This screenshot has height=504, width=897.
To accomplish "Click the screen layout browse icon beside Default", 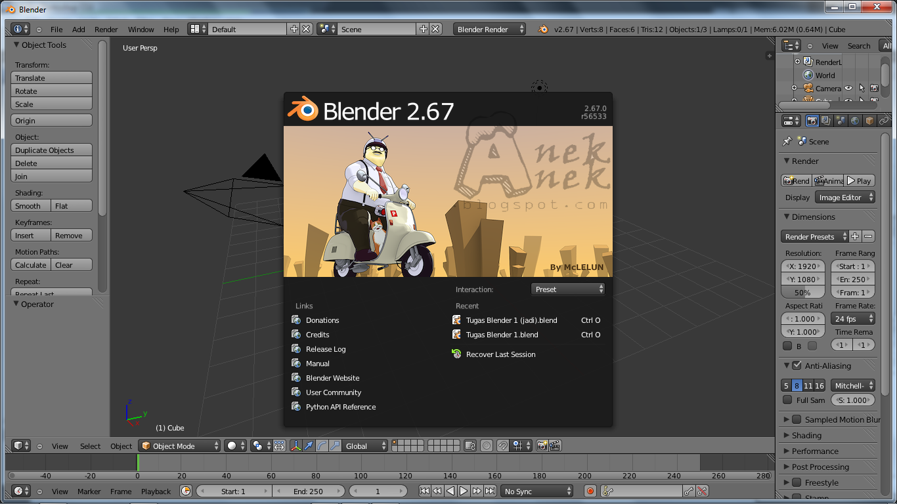I will (x=198, y=29).
